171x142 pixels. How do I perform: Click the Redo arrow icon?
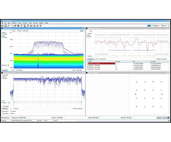pos(12,26)
